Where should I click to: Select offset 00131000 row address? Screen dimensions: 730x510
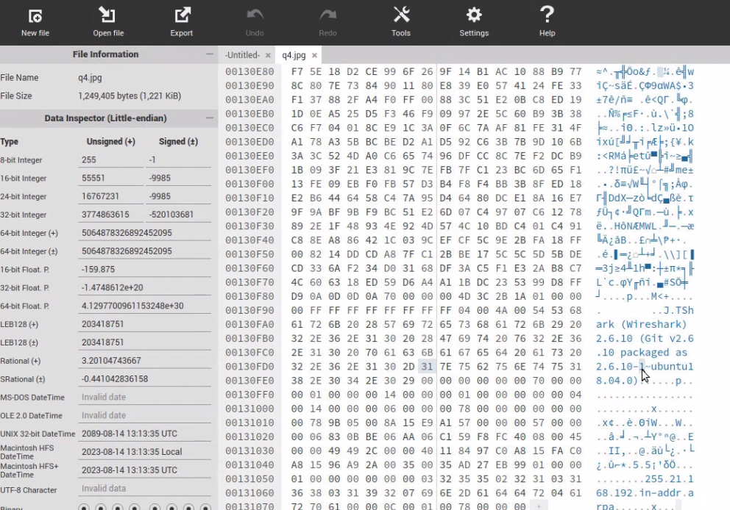(x=249, y=409)
